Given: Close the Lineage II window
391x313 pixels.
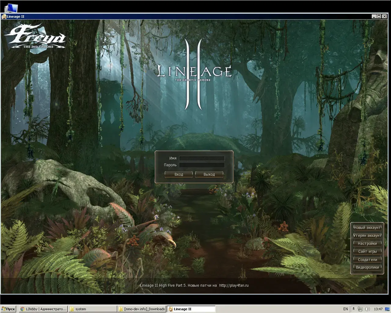Looking at the screenshot, I should [x=385, y=17].
